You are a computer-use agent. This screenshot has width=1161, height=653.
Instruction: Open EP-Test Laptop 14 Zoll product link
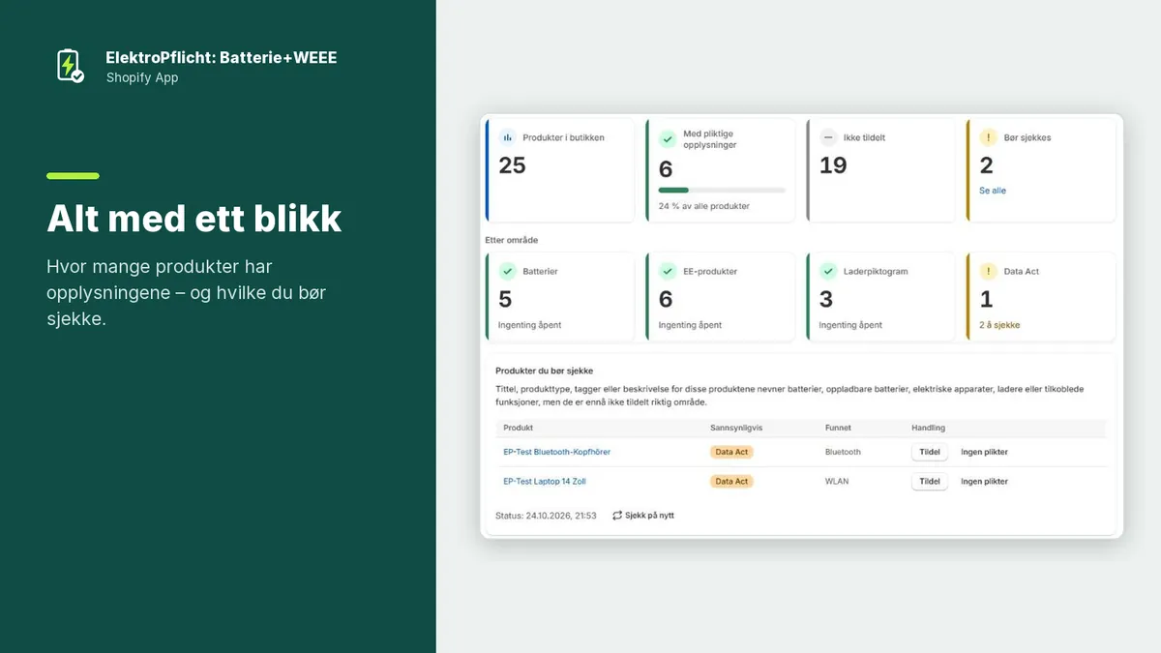tap(545, 481)
